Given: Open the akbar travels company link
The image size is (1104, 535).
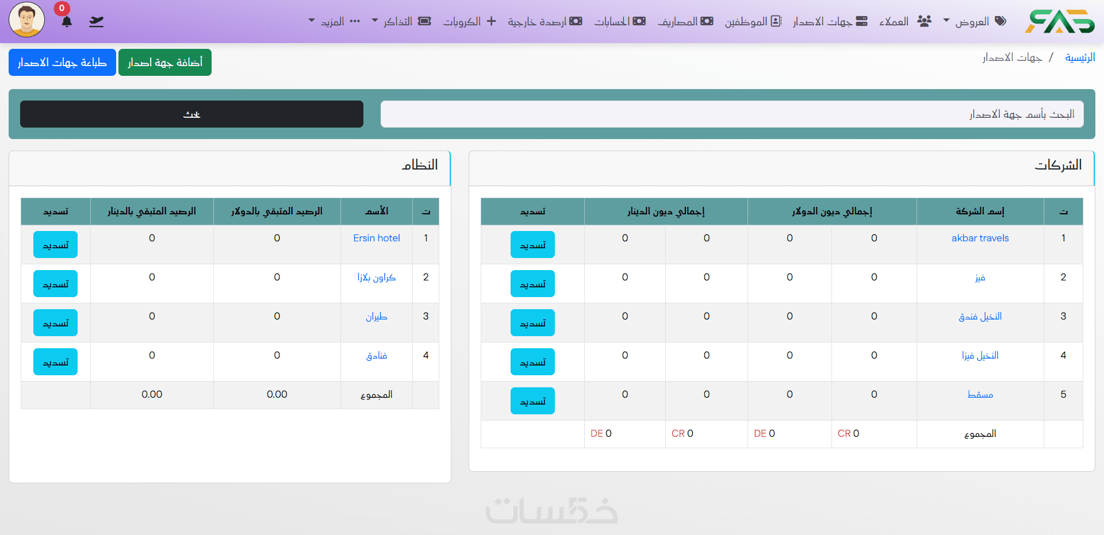Looking at the screenshot, I should [x=980, y=238].
